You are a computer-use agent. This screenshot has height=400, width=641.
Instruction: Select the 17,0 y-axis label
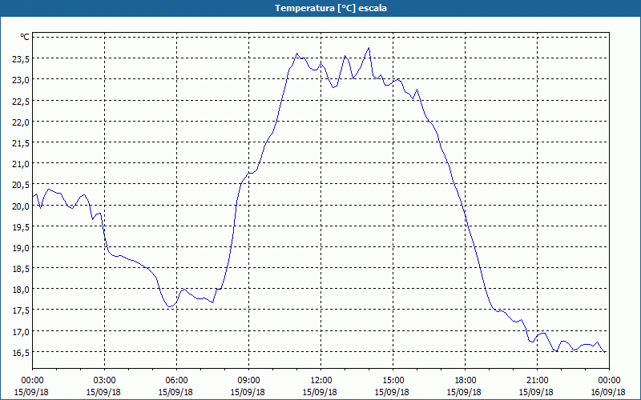click(21, 332)
